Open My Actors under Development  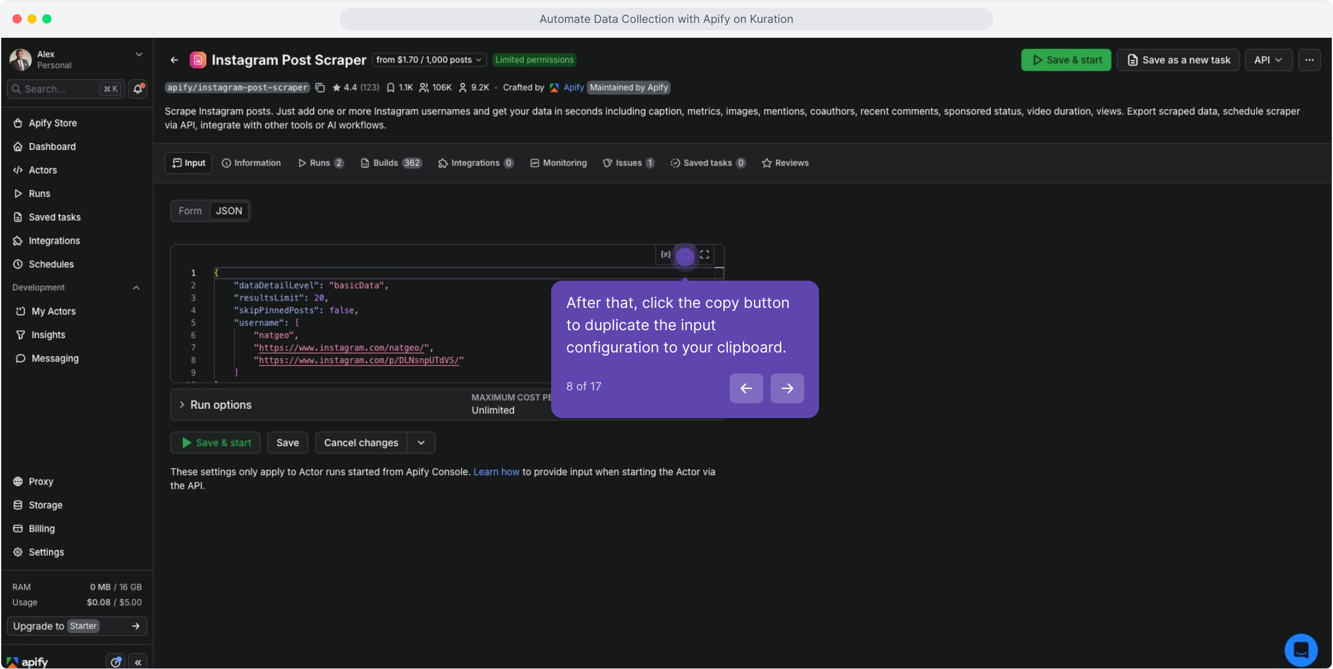click(x=77, y=312)
